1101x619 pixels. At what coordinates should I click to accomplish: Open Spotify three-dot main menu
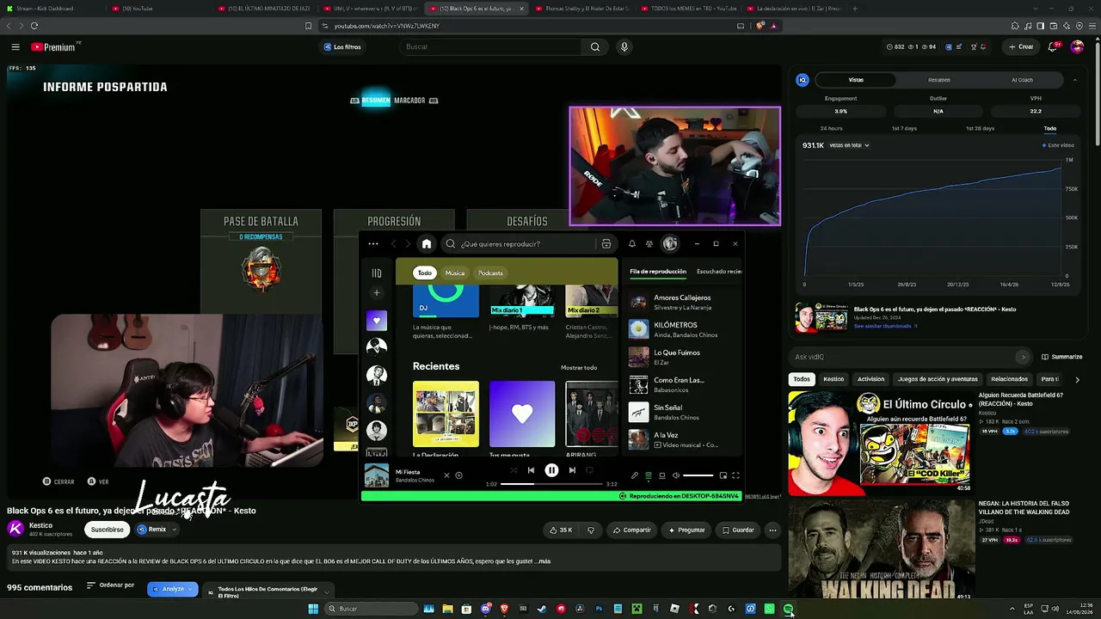coord(373,244)
